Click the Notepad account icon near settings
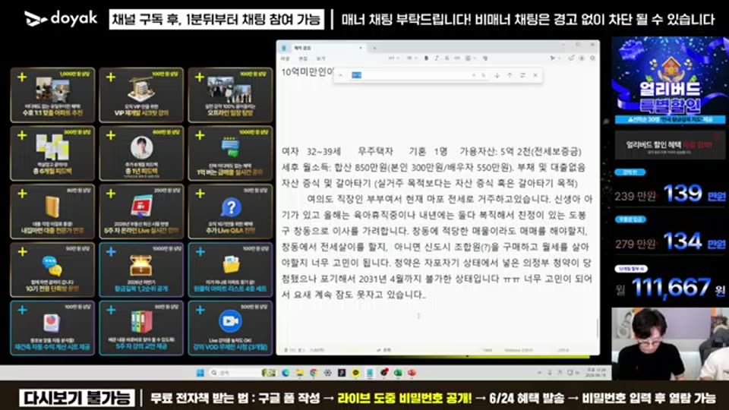This screenshot has height=410, width=729. [x=582, y=58]
